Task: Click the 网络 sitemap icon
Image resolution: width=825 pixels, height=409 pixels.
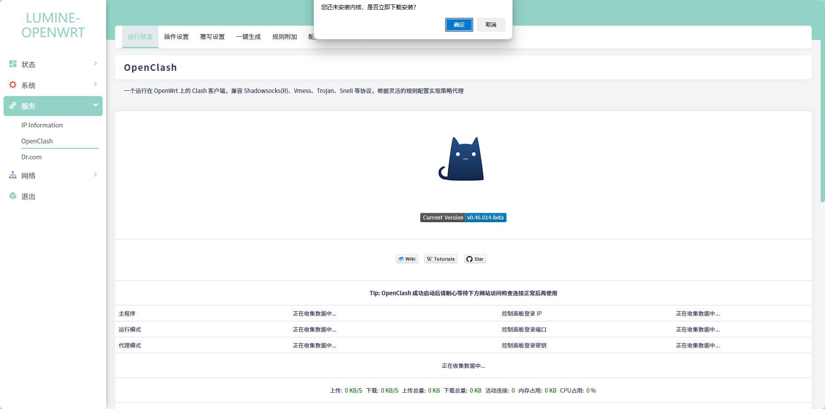Action: coord(13,175)
